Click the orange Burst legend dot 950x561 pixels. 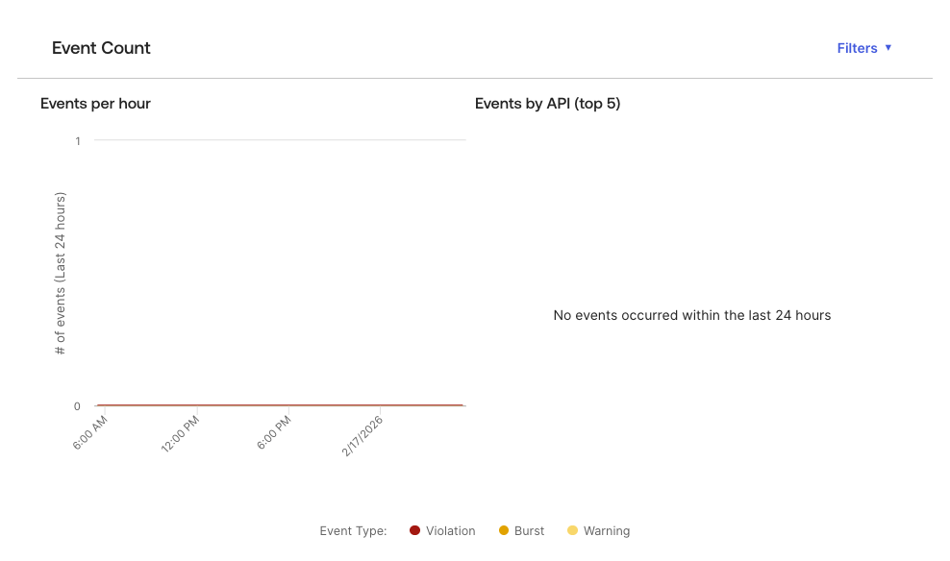point(502,530)
